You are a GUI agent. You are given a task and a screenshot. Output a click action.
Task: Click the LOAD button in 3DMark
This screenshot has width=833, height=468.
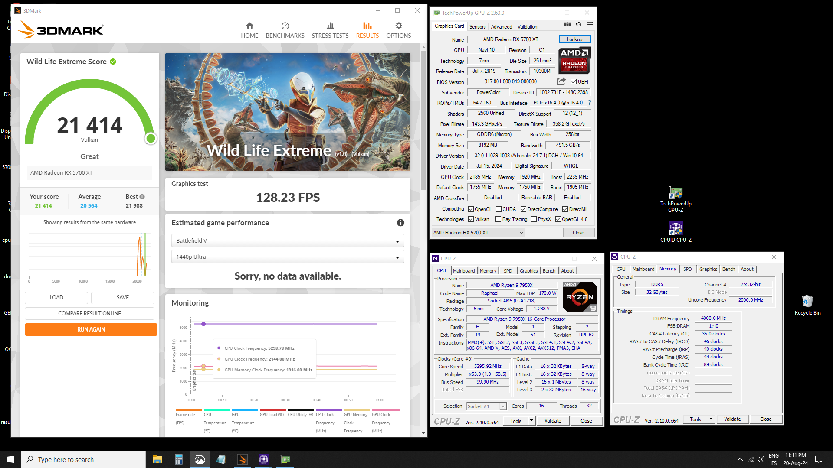pos(56,297)
